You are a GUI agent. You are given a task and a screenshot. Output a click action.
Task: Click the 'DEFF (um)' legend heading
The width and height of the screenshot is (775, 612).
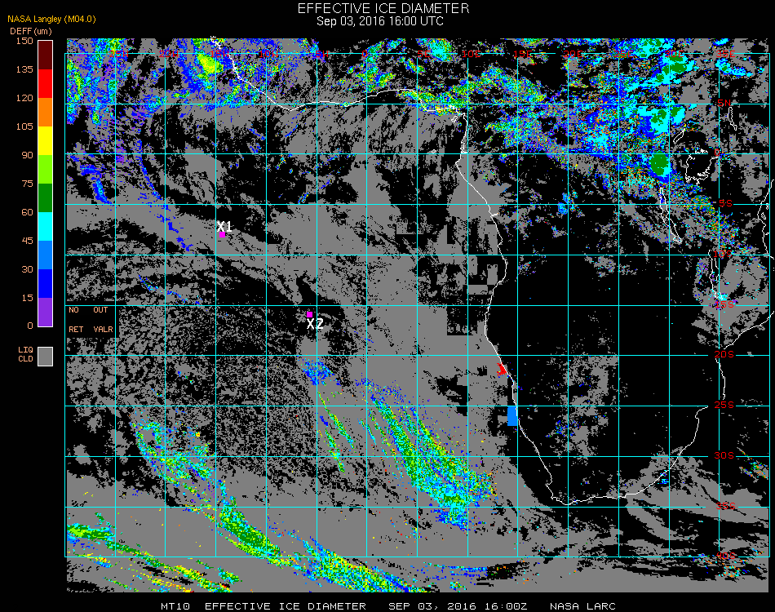coord(31,31)
